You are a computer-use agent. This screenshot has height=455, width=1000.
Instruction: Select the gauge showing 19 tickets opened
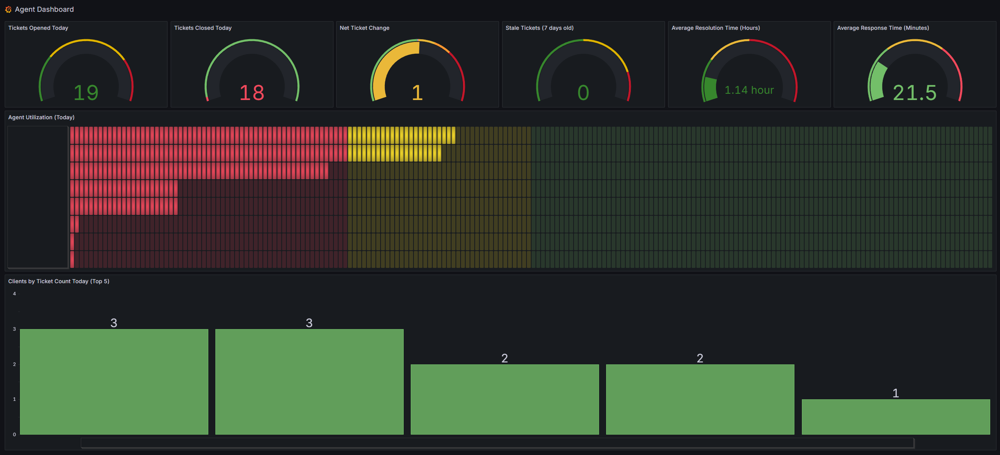(x=86, y=92)
